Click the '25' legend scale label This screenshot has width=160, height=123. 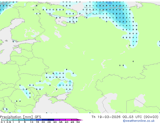point(49,122)
